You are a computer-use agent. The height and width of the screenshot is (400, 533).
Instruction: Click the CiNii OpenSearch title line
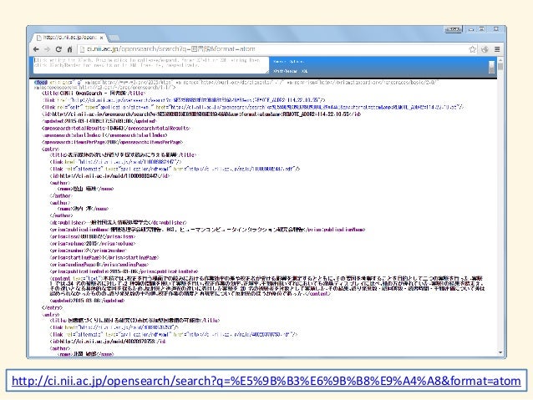point(94,94)
